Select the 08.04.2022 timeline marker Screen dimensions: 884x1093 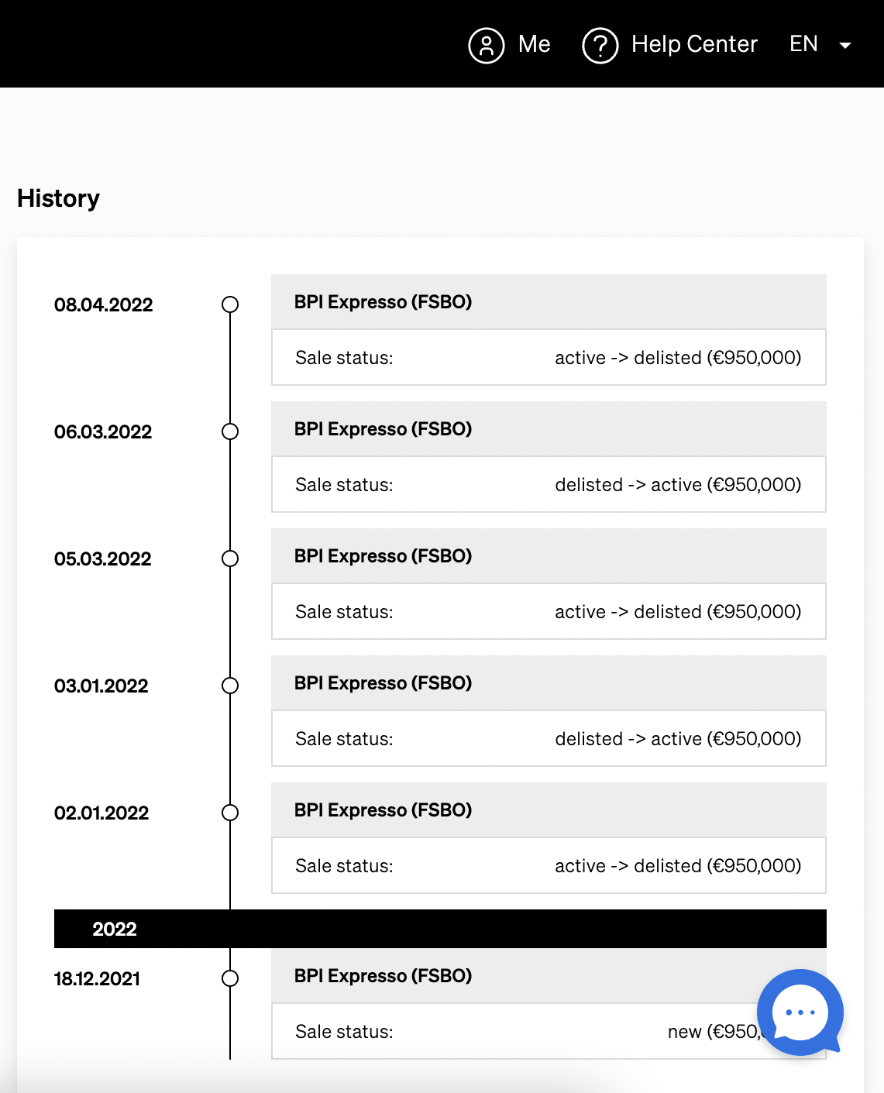(230, 304)
